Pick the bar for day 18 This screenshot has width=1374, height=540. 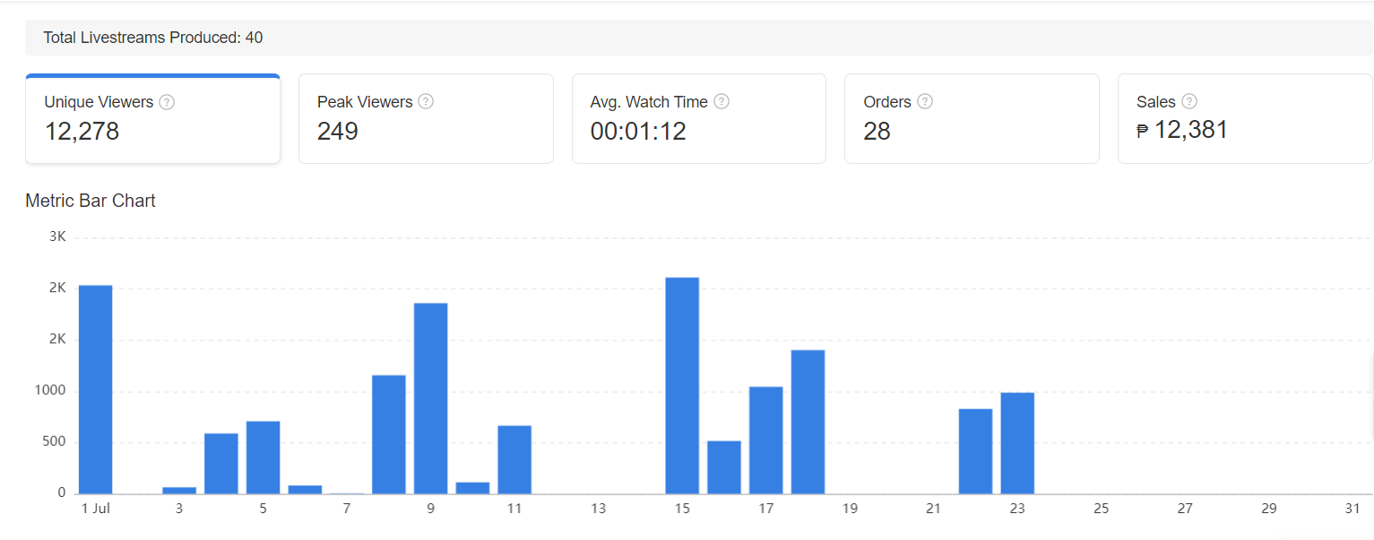click(808, 422)
